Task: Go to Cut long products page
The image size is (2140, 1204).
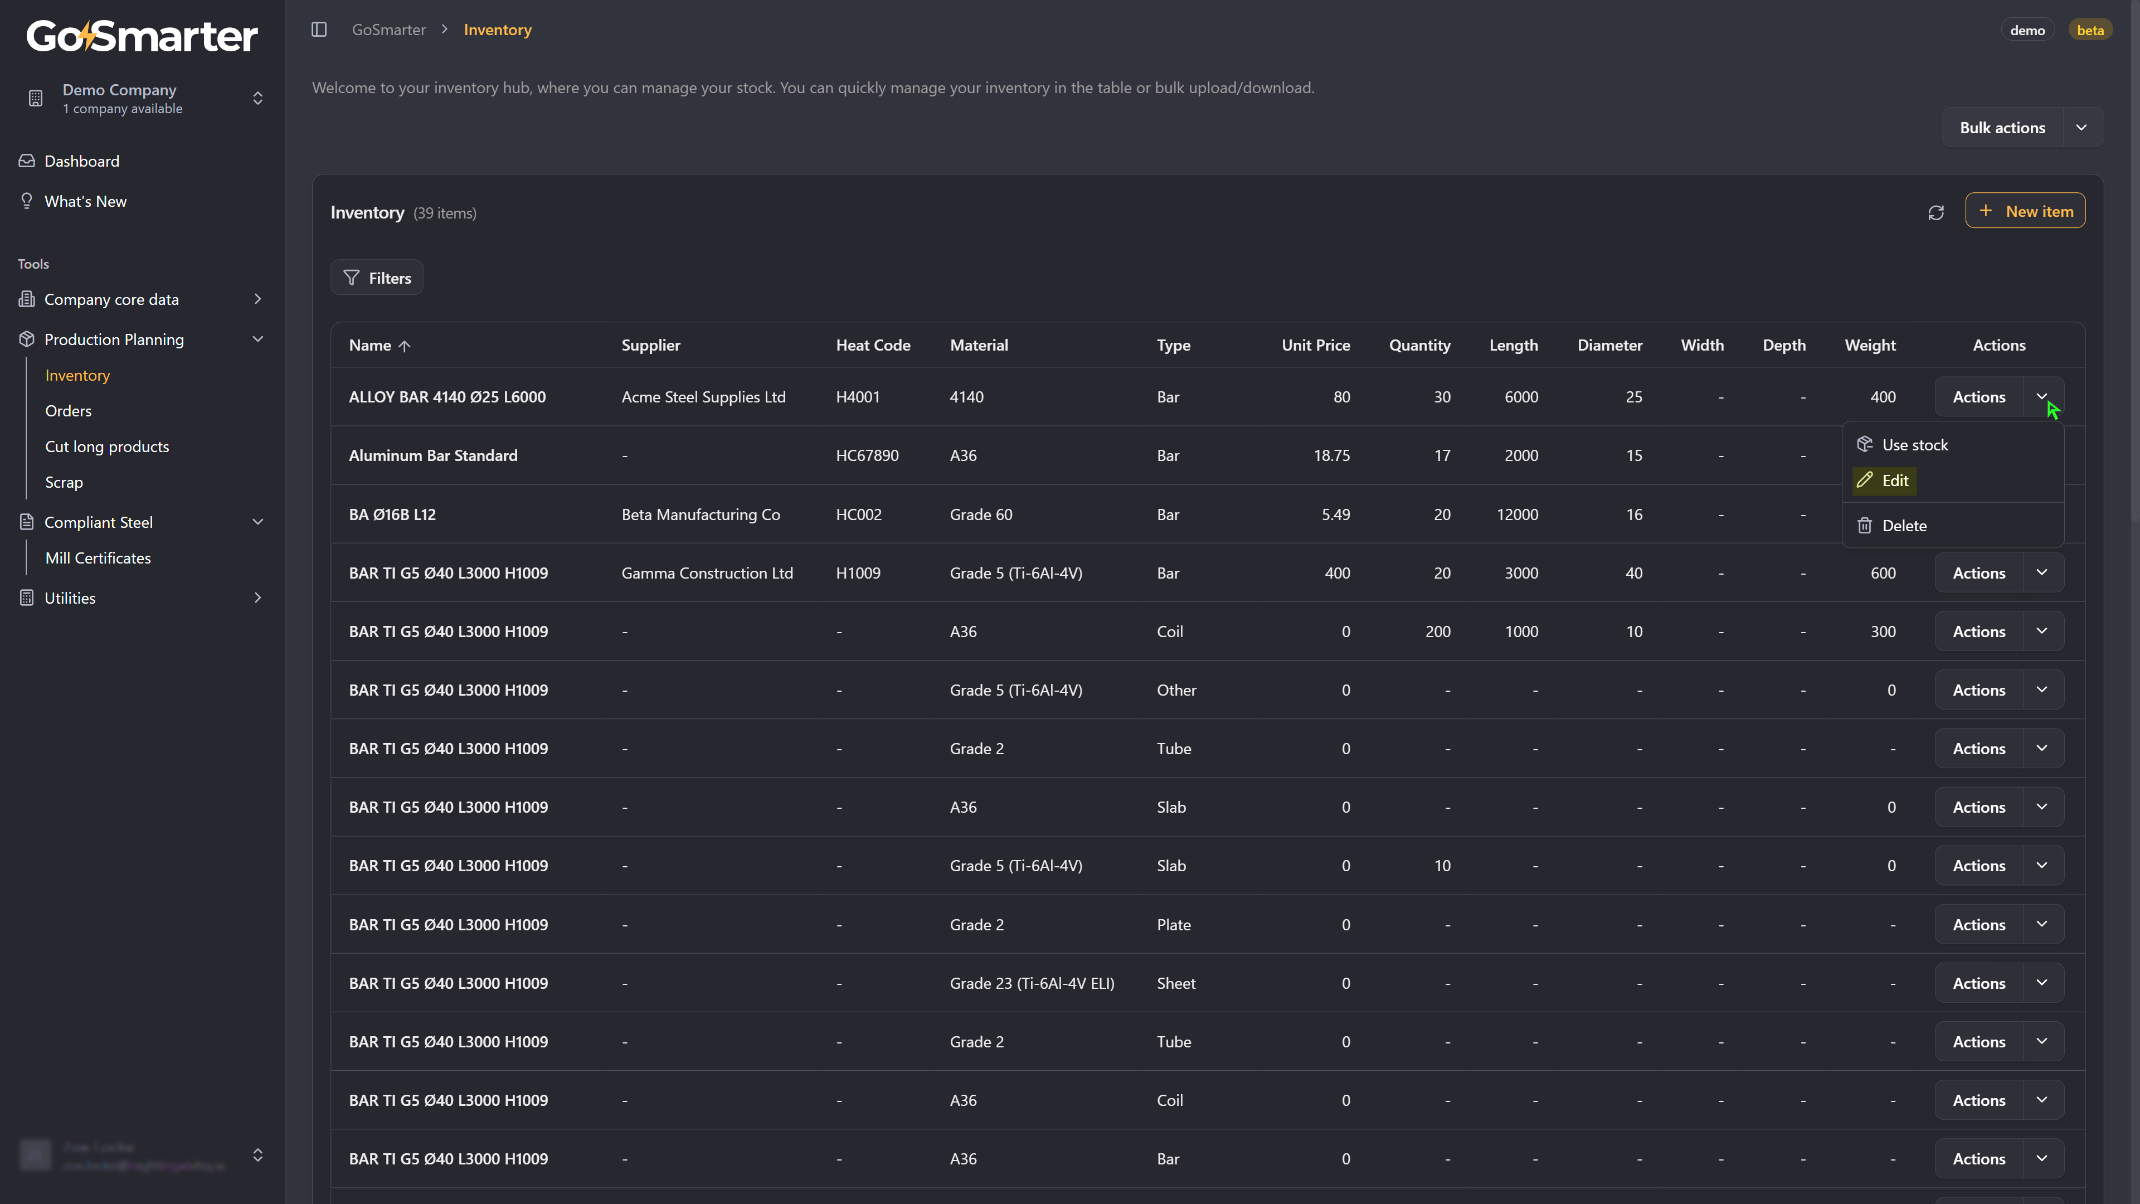Action: (x=107, y=447)
